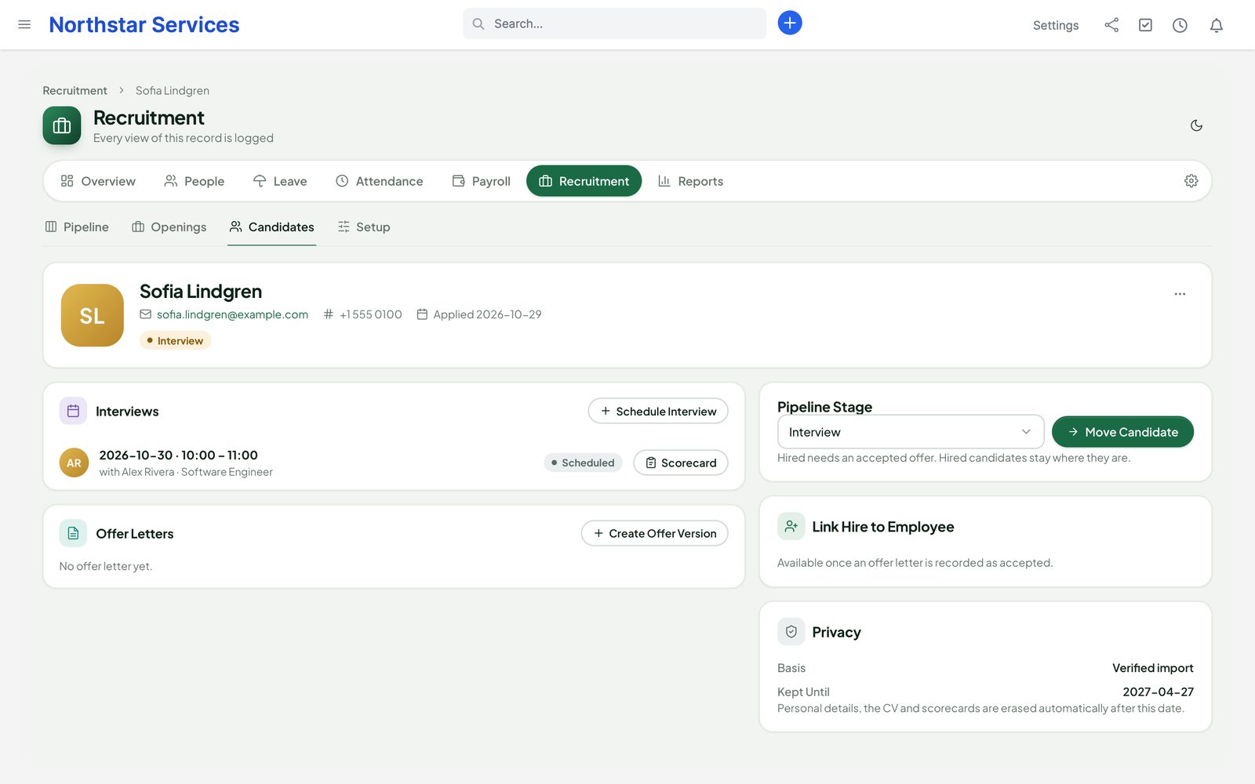The height and width of the screenshot is (784, 1255).
Task: Open the Reports tab
Action: [691, 181]
